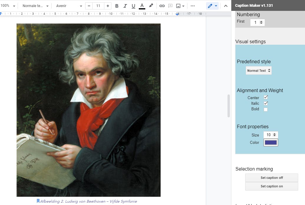Click the Predefined style heading
Image resolution: width=305 pixels, height=205 pixels.
[x=254, y=61]
